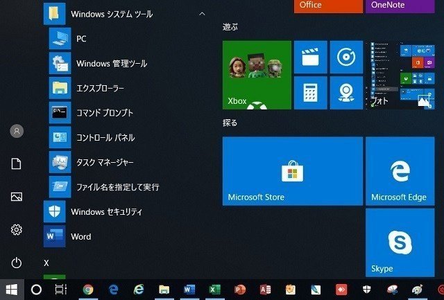Open the Groove Music tile
This screenshot has width=444, height=300.
[346, 57]
